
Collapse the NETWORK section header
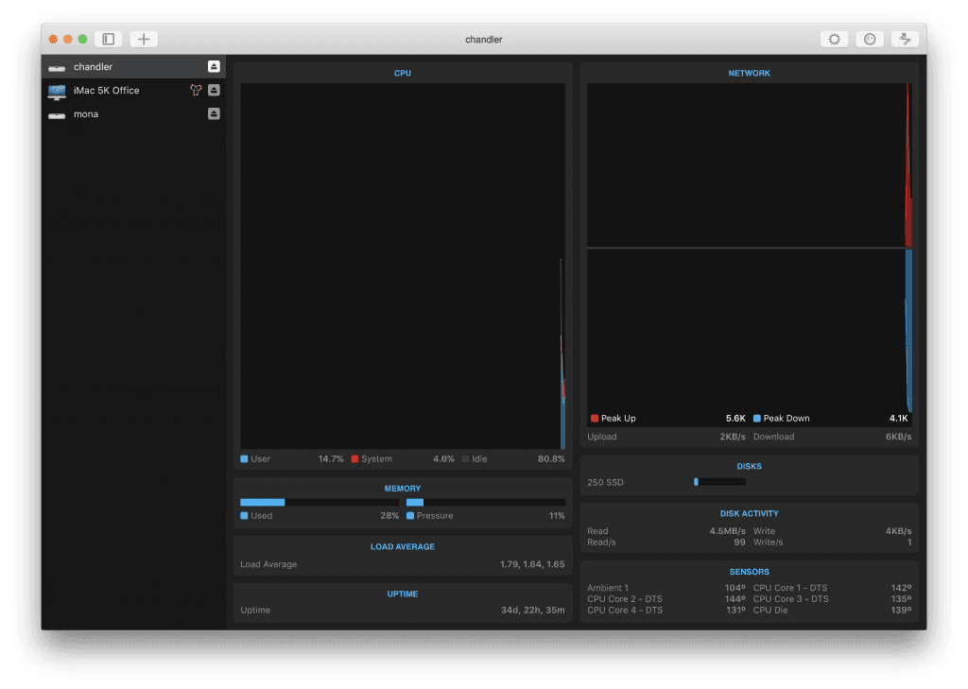749,73
